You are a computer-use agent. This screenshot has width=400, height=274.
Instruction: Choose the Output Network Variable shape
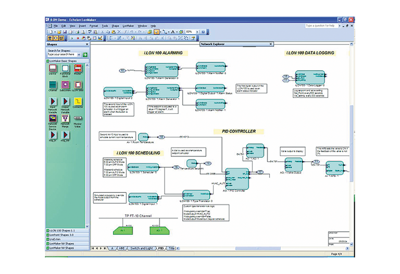tap(65, 101)
